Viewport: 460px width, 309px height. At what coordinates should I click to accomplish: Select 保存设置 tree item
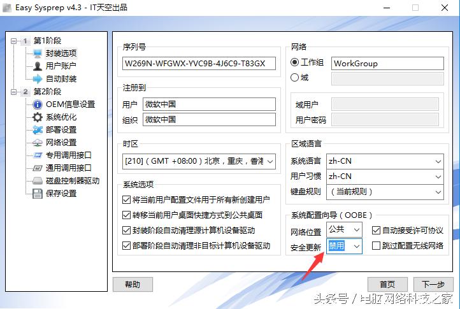point(61,194)
